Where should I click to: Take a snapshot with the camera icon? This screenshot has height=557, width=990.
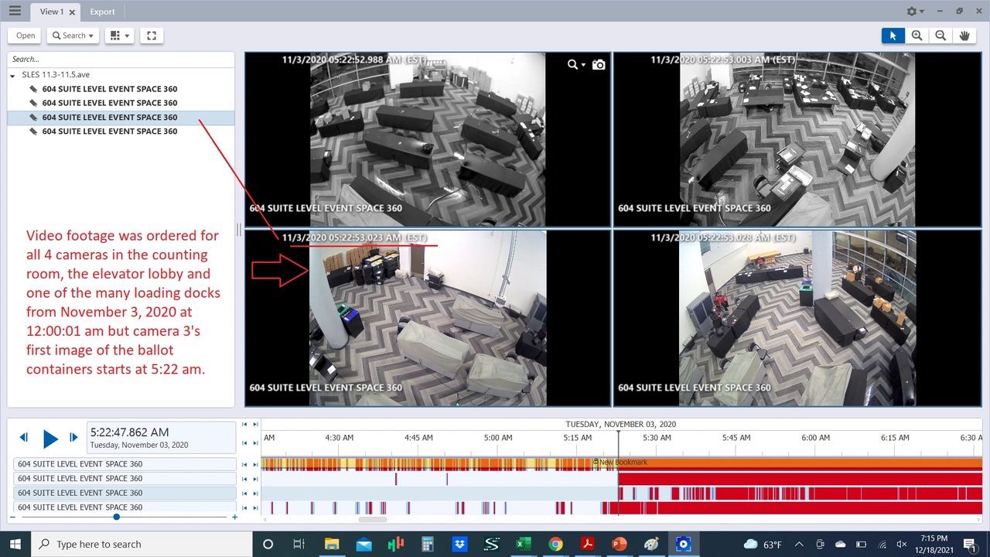[x=599, y=65]
